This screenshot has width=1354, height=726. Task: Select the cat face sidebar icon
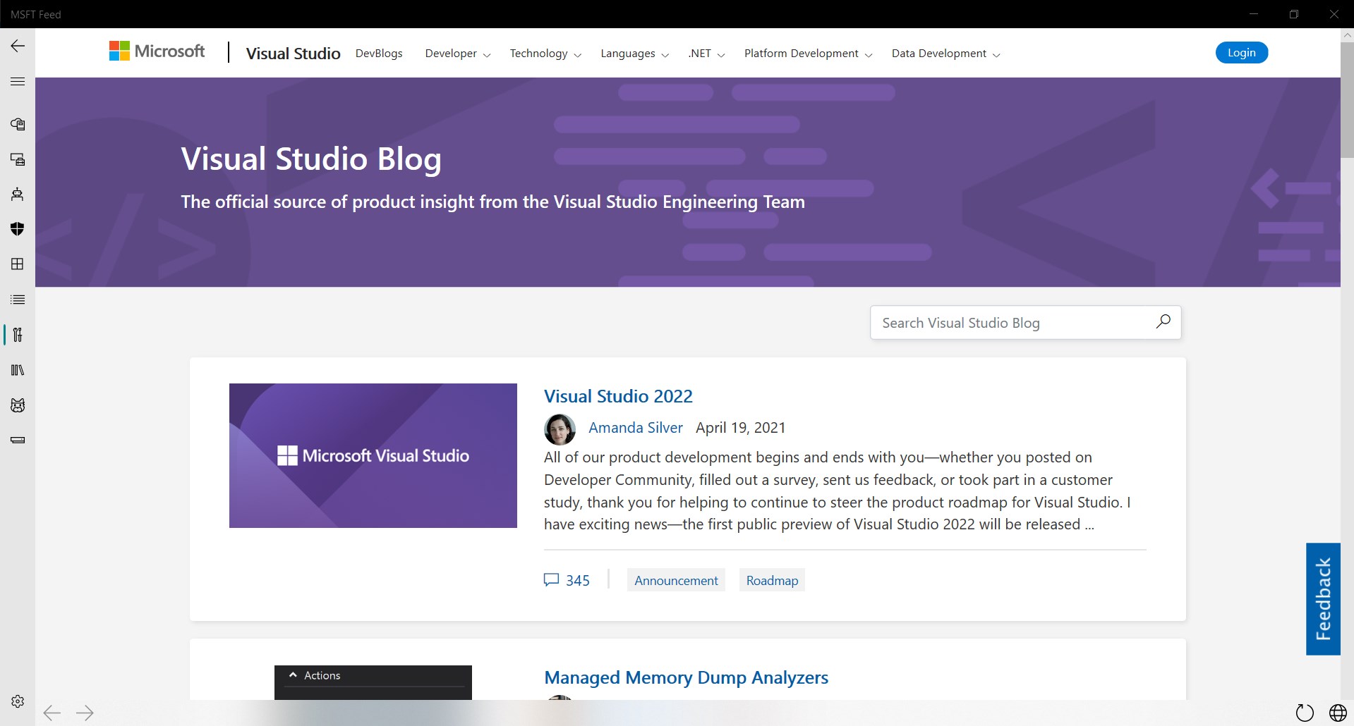click(18, 405)
